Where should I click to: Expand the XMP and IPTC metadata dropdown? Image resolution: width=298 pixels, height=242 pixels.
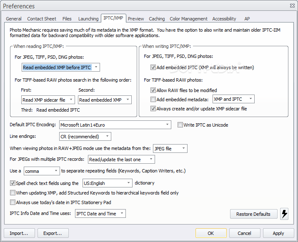(x=233, y=99)
